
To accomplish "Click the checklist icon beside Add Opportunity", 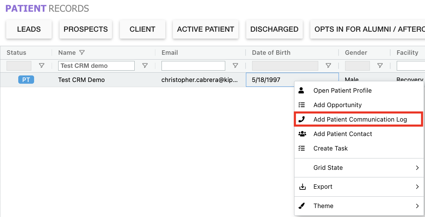I will [302, 105].
